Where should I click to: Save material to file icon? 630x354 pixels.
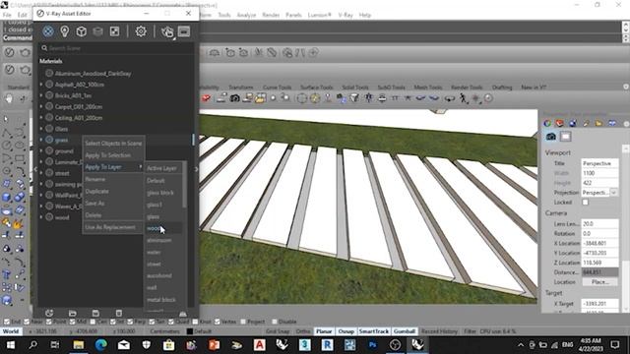point(95,313)
